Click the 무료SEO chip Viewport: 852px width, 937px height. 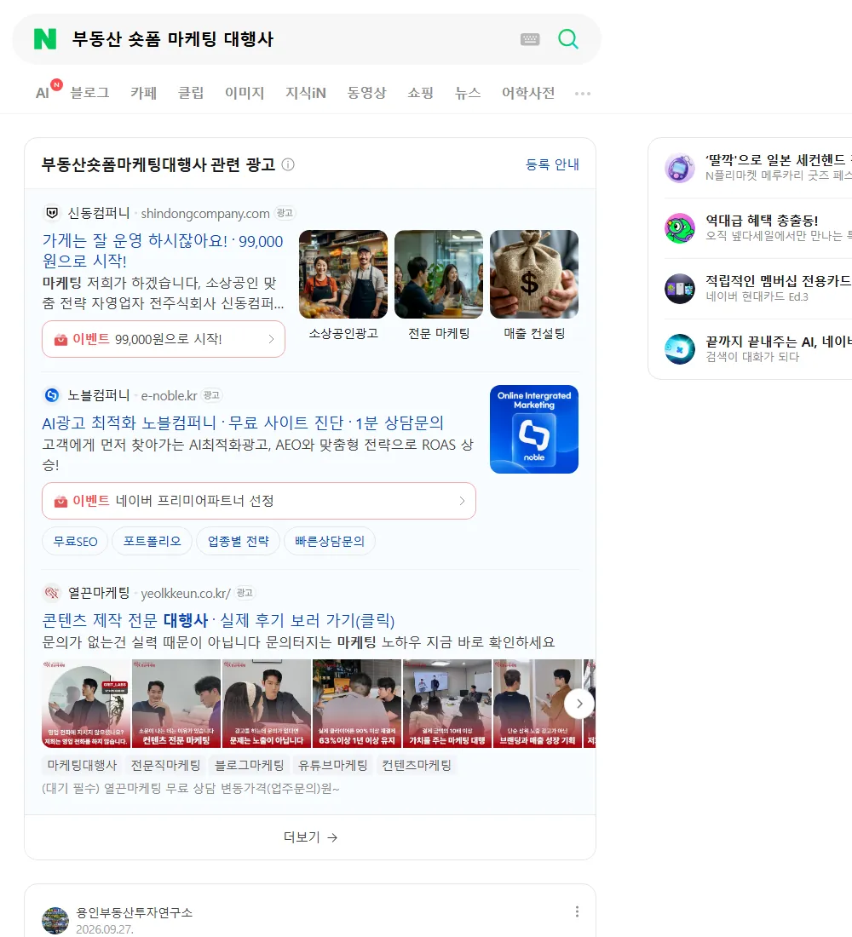point(75,542)
